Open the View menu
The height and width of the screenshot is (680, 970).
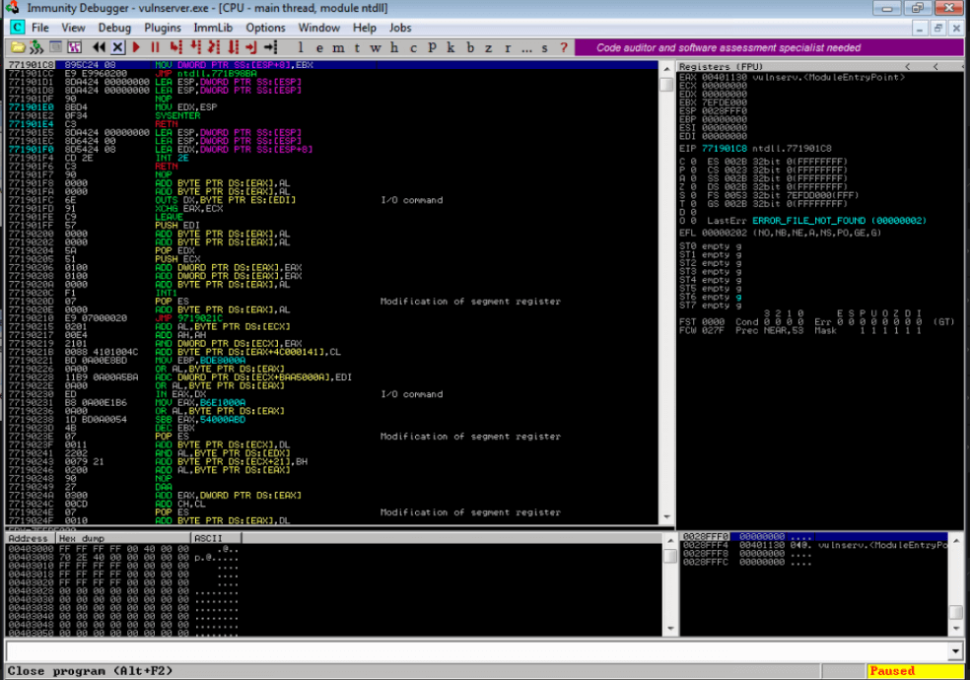click(73, 28)
